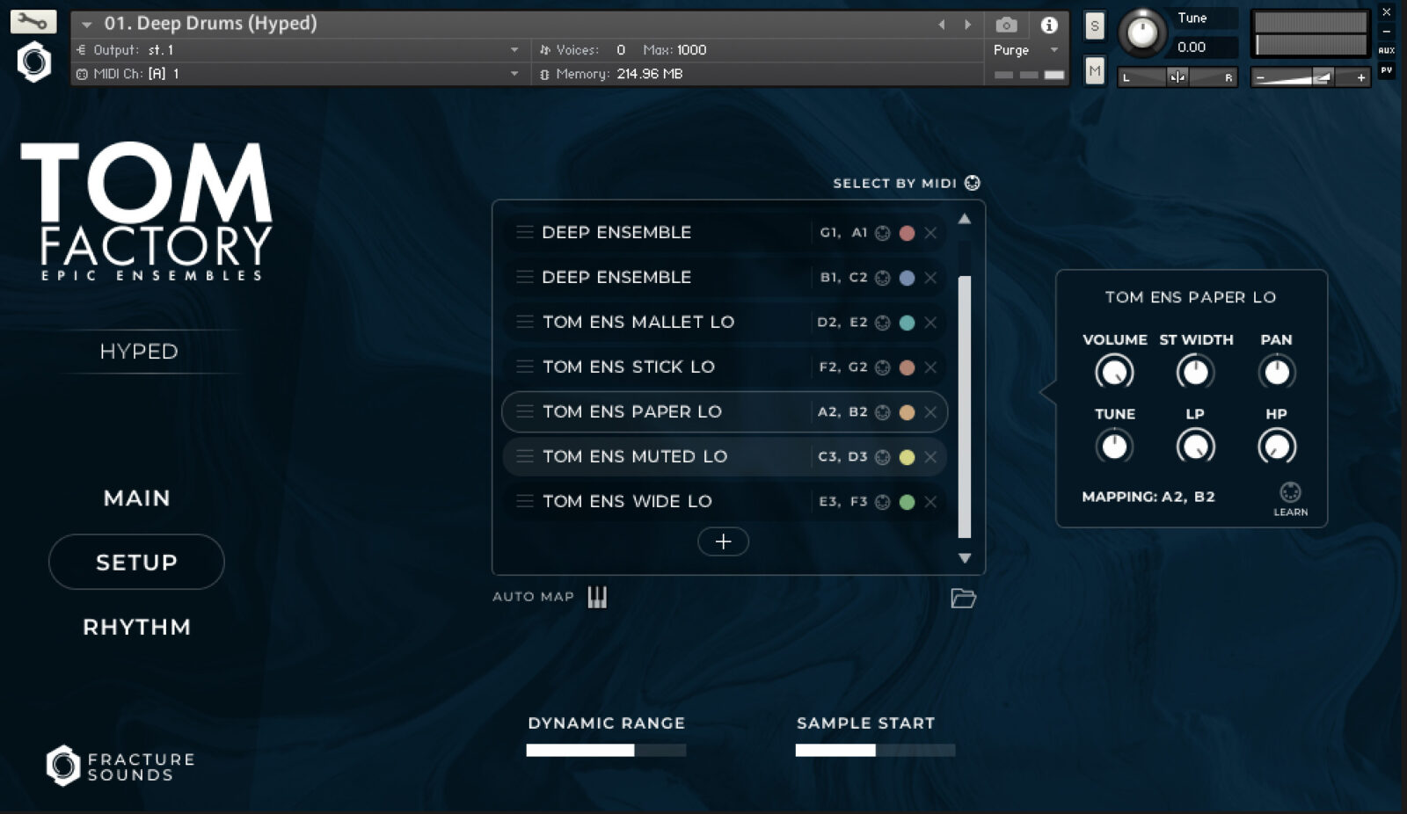
Task: Enable Select By MIDI option
Action: click(972, 183)
